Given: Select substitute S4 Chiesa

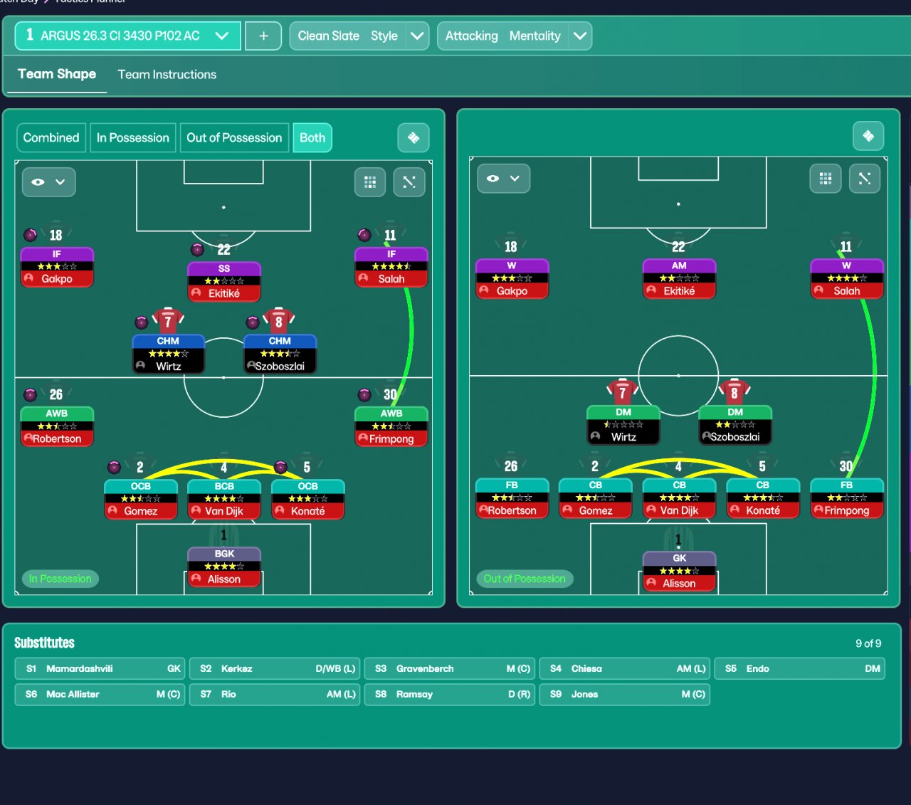Looking at the screenshot, I should (625, 668).
